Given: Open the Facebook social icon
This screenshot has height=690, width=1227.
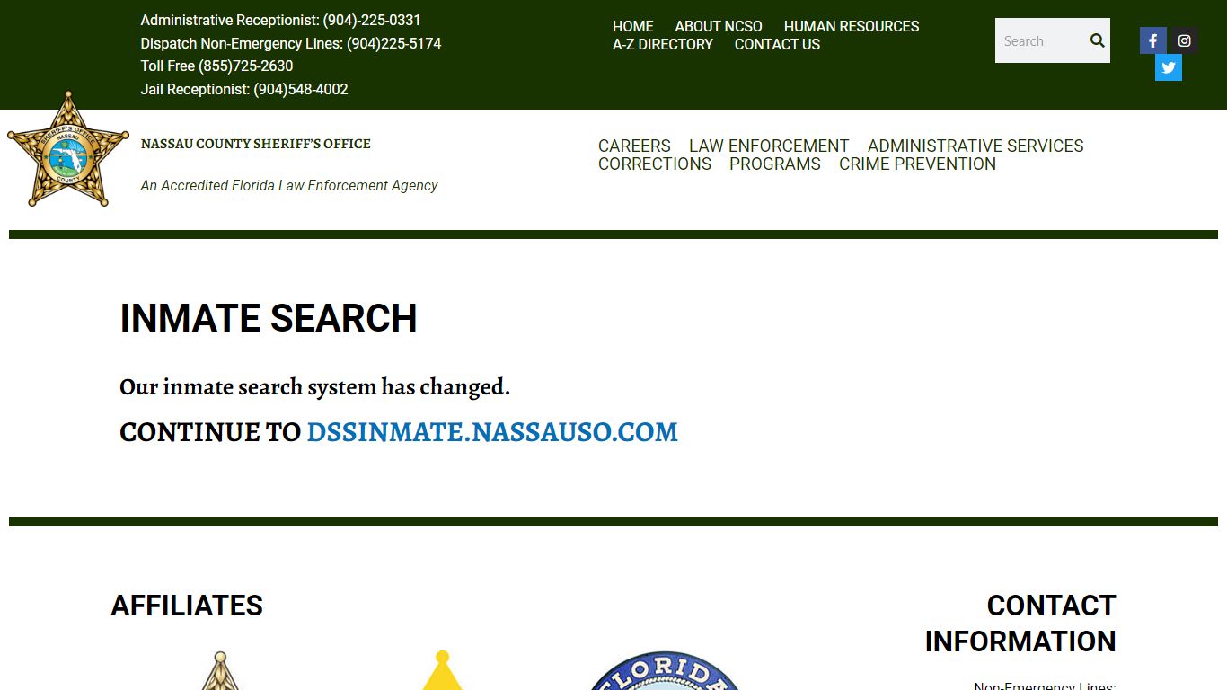Looking at the screenshot, I should click(1153, 40).
